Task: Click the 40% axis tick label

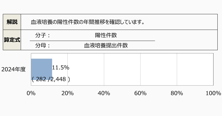Action: click(104, 93)
